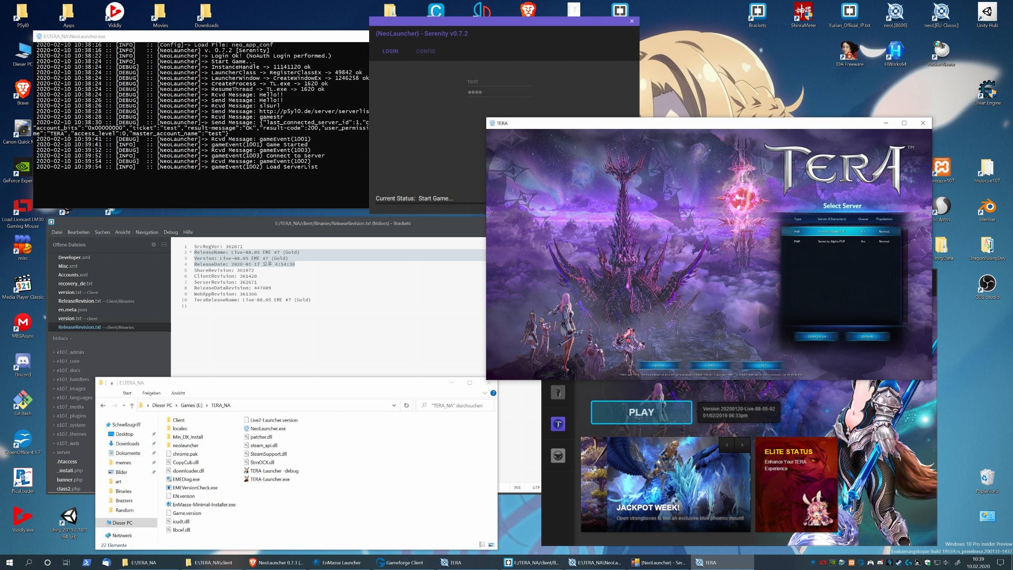Open the Viddly desktop shortcut
The width and height of the screenshot is (1013, 570).
coord(115,15)
